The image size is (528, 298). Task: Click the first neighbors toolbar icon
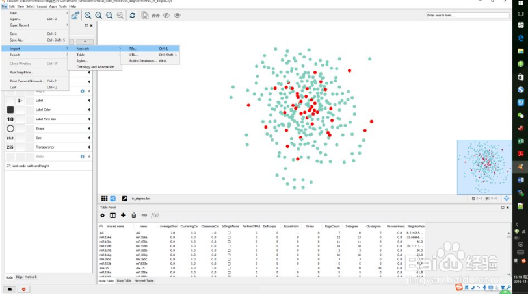point(155,15)
